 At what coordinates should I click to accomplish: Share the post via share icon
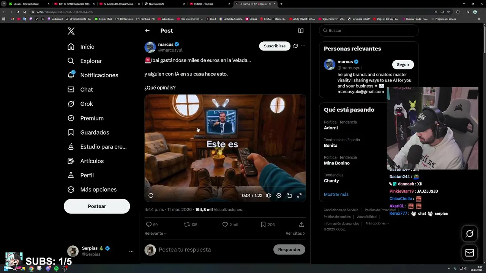[301, 224]
